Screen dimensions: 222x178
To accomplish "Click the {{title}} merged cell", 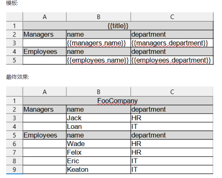I will (118, 26).
